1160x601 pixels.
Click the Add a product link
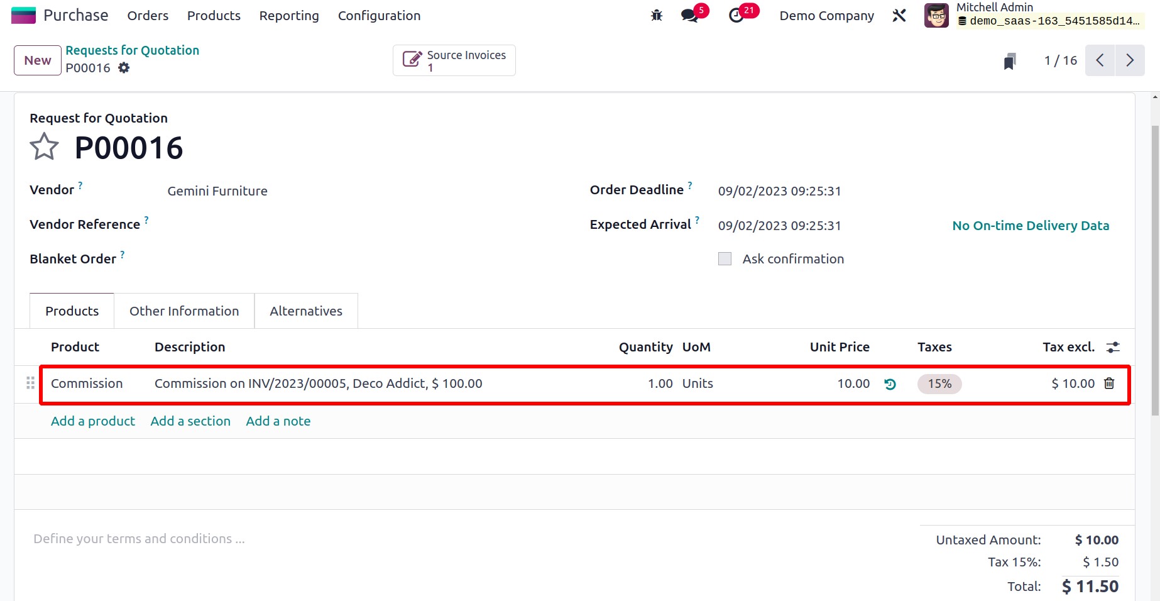click(93, 421)
